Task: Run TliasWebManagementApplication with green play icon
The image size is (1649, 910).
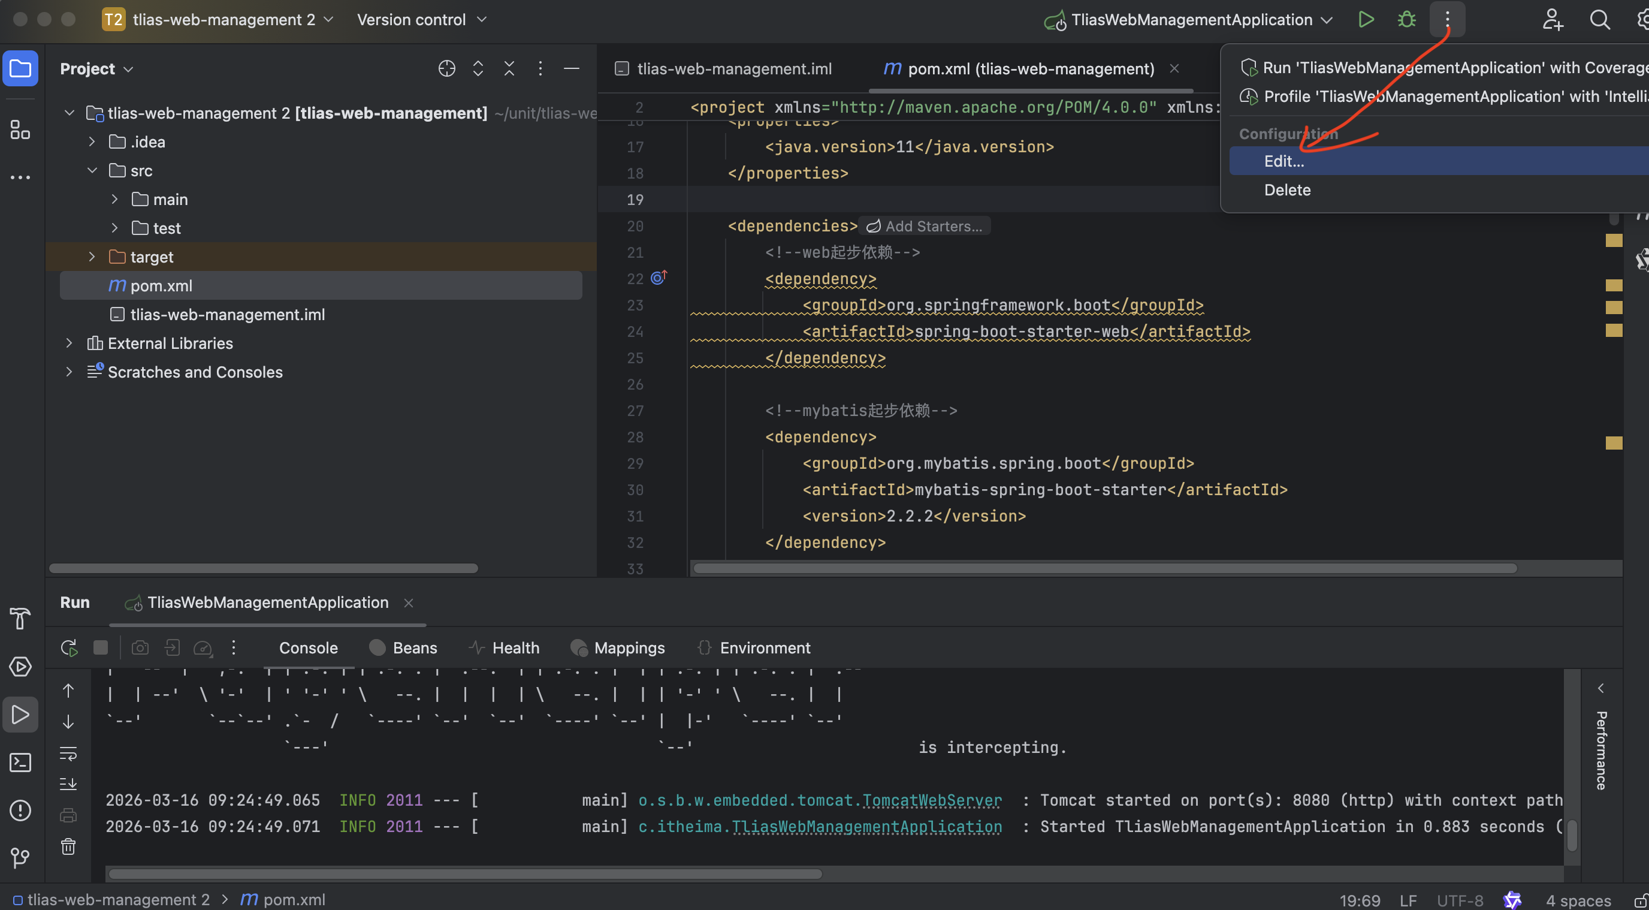Action: [1366, 20]
